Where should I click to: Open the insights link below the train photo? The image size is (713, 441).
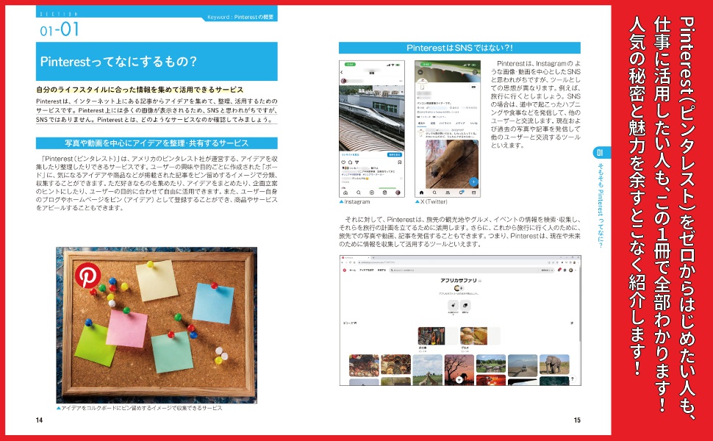[x=350, y=154]
